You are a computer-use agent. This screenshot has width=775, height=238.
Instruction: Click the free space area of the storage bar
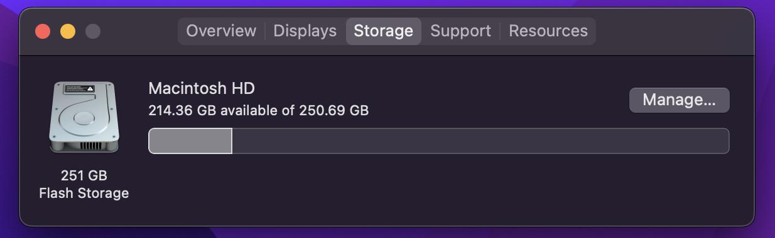(480, 141)
